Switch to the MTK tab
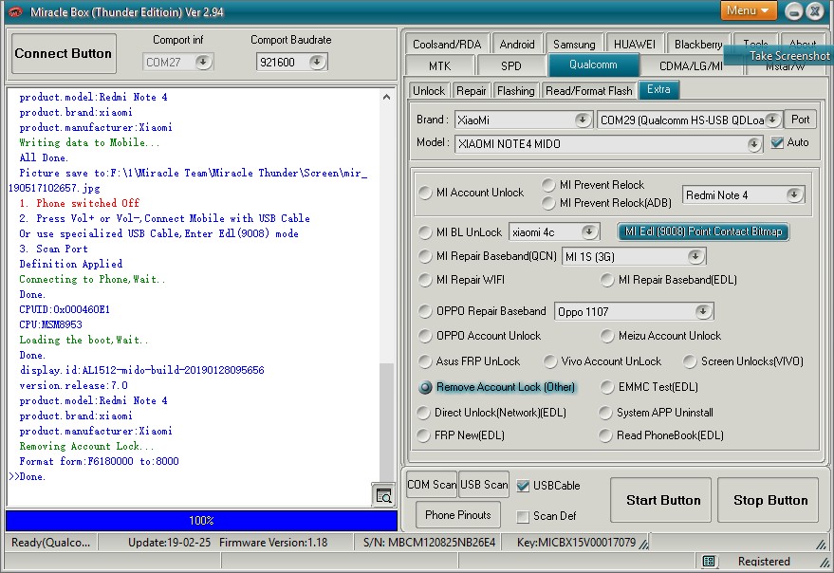This screenshot has width=834, height=573. coord(439,66)
